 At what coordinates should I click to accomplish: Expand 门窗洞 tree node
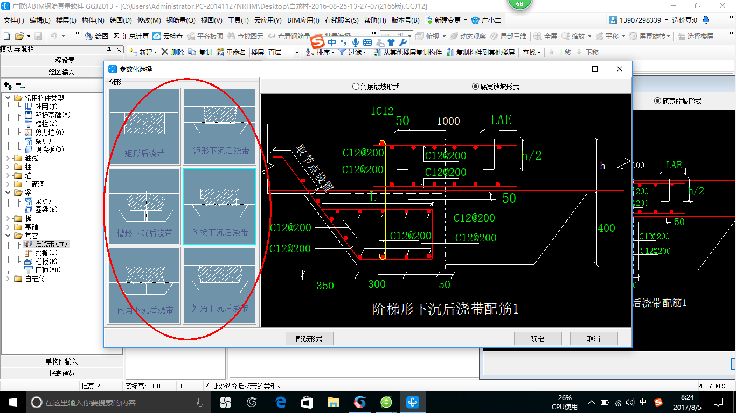click(x=9, y=184)
